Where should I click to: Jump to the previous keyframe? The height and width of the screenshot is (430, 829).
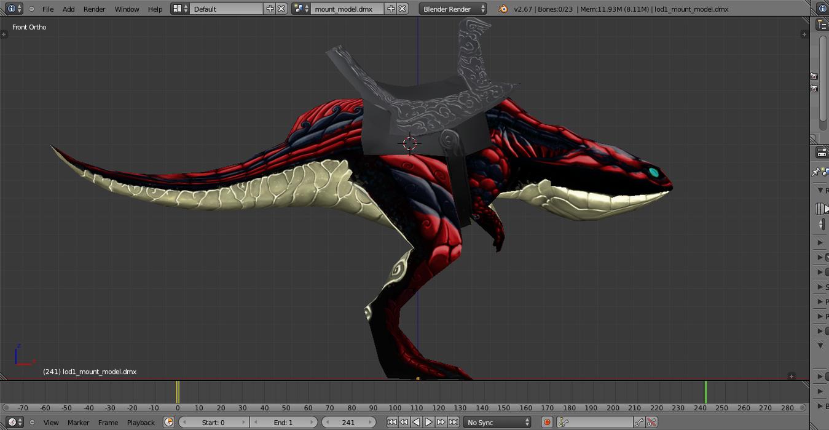404,422
